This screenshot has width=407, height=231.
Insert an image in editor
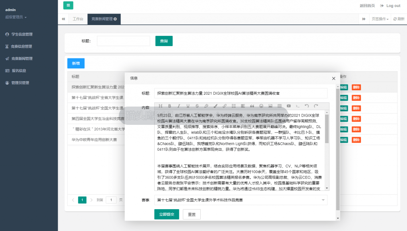coord(270,106)
